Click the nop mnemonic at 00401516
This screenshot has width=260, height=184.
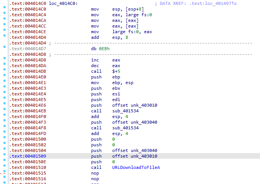(x=95, y=179)
